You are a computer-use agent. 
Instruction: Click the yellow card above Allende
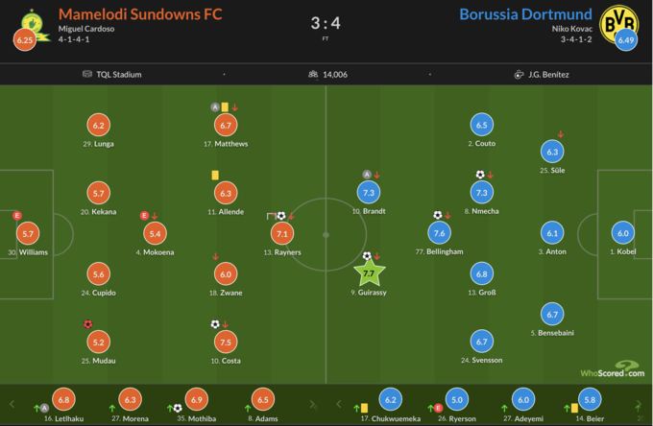(x=215, y=175)
